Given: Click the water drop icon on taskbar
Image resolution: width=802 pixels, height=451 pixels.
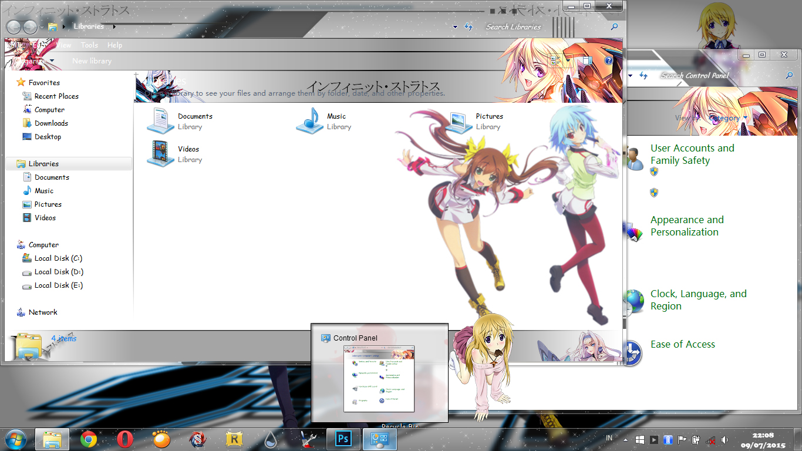Looking at the screenshot, I should pos(271,439).
